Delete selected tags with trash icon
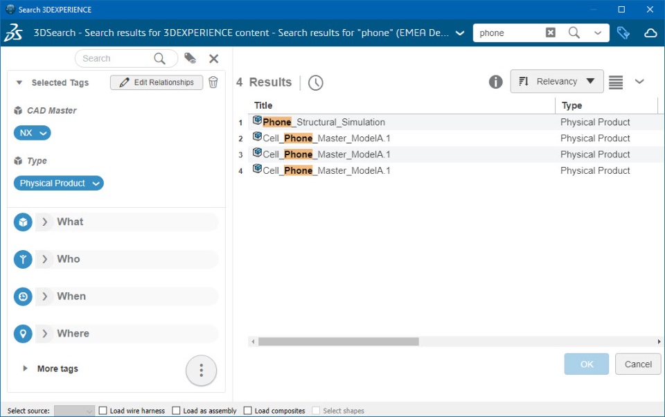 click(x=213, y=82)
